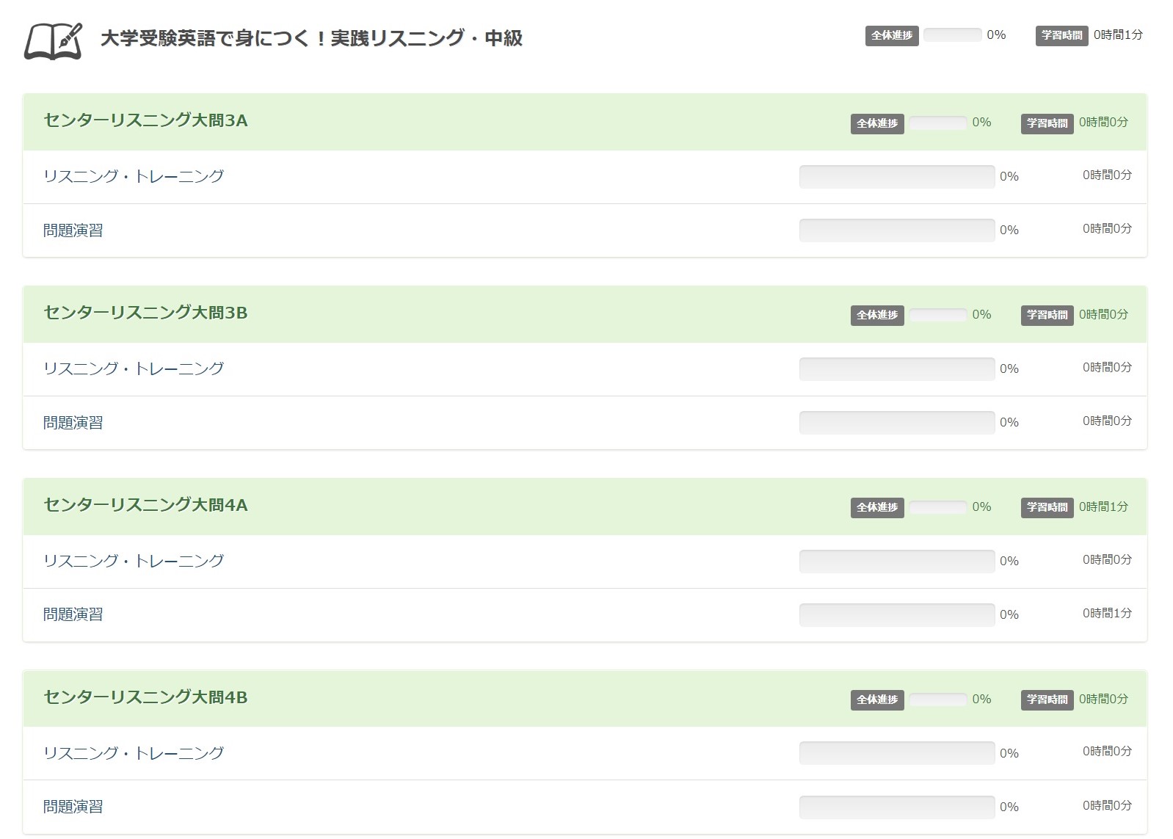The height and width of the screenshot is (839, 1173).
Task: Click 全体進捗 badge in the 大問4B header
Action: (877, 700)
